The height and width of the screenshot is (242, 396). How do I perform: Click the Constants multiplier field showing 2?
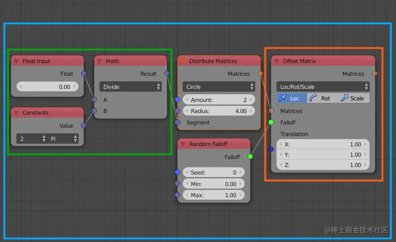[31, 138]
